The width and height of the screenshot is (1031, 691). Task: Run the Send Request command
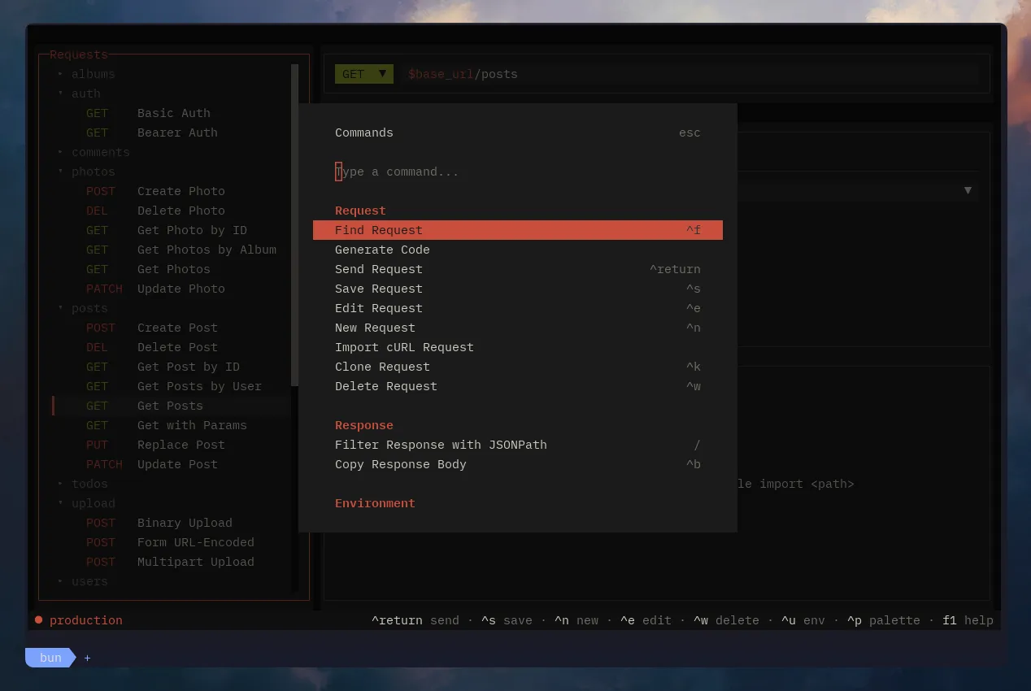pos(518,269)
